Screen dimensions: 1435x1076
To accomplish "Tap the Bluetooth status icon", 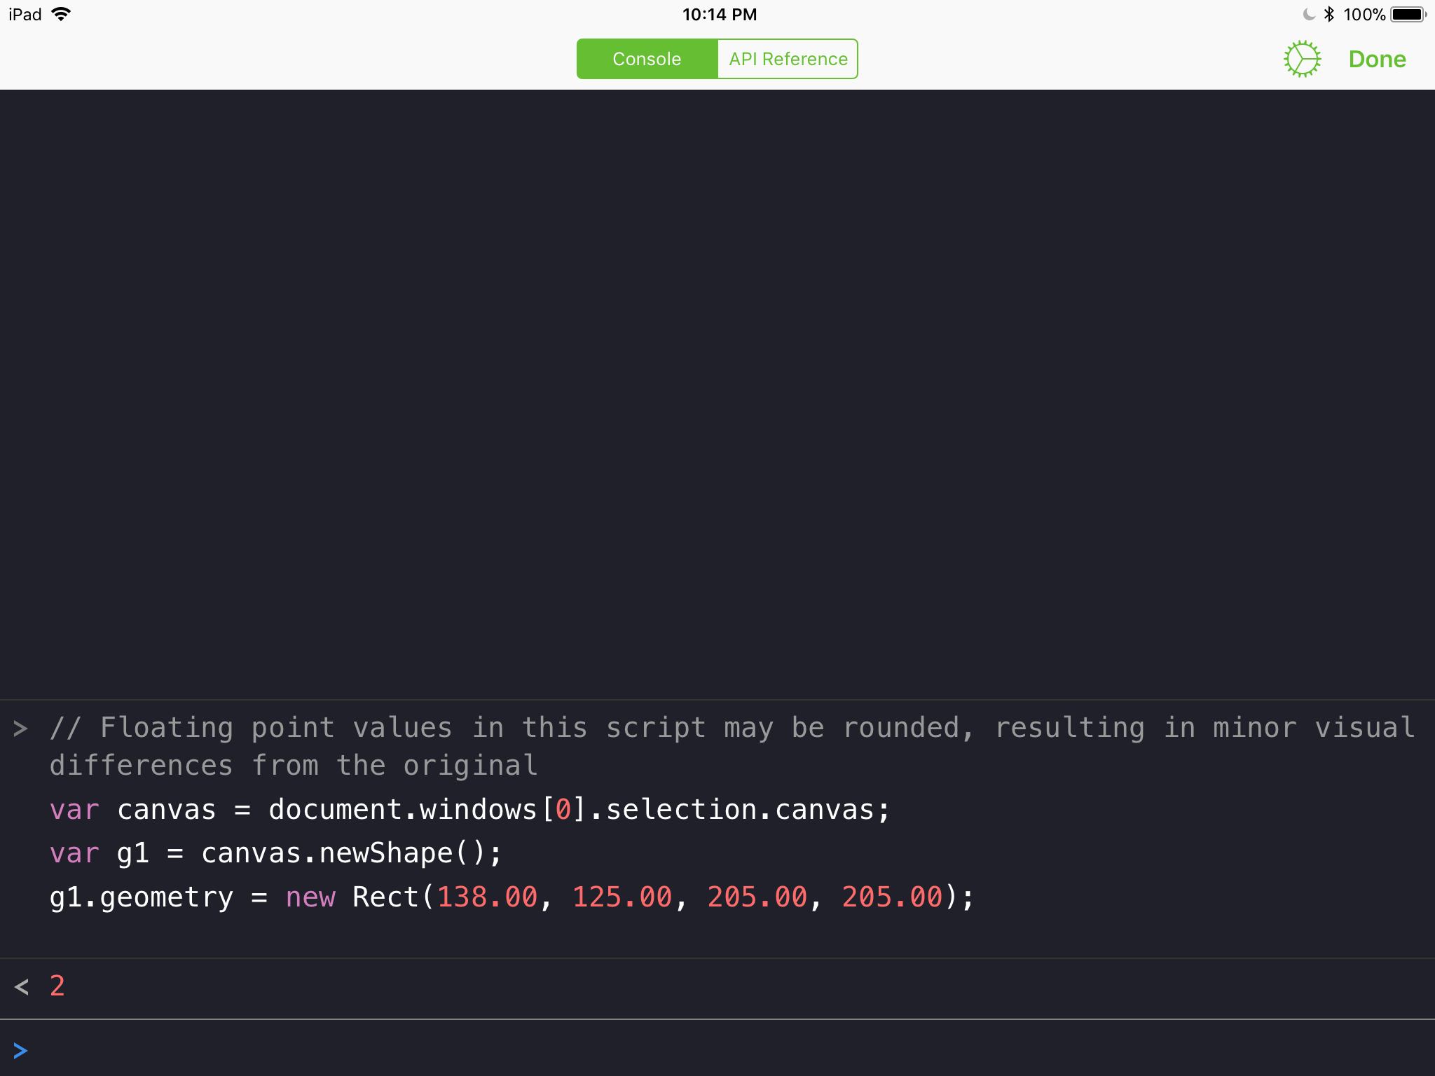I will pyautogui.click(x=1328, y=14).
